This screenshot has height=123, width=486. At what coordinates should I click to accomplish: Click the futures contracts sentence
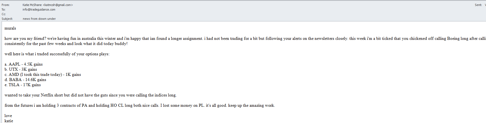pyautogui.click(x=140, y=105)
